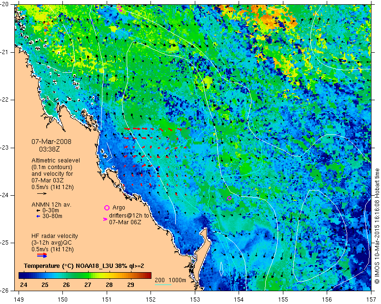Click the latitude axis label -20
381x304 pixels.
(x=4, y=4)
